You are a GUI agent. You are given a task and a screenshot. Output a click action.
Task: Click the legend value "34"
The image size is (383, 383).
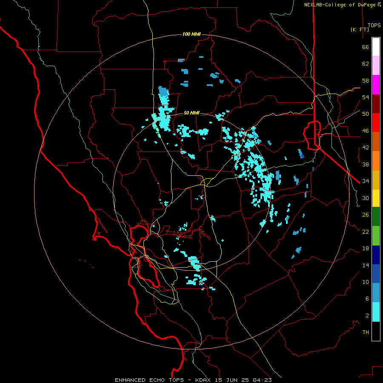(366, 181)
